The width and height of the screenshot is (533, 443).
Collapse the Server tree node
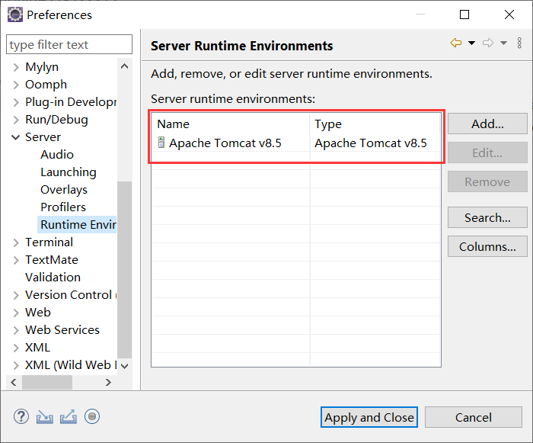point(16,137)
